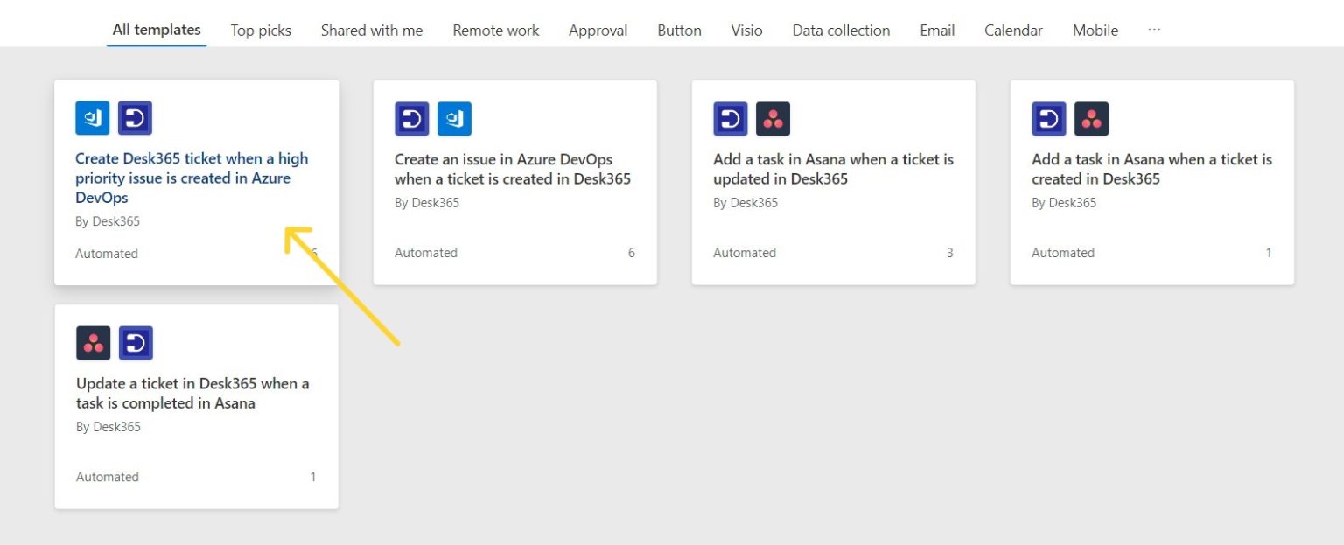1344x545 pixels.
Task: Click the 'Add a task in Asana when a ticket is updated' title
Action: click(833, 169)
